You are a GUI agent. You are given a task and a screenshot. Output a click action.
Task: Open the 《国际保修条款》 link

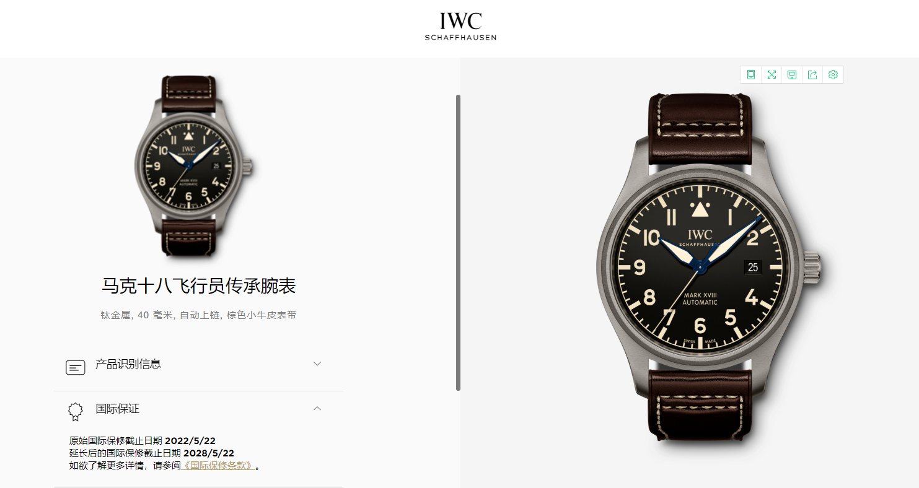click(217, 466)
